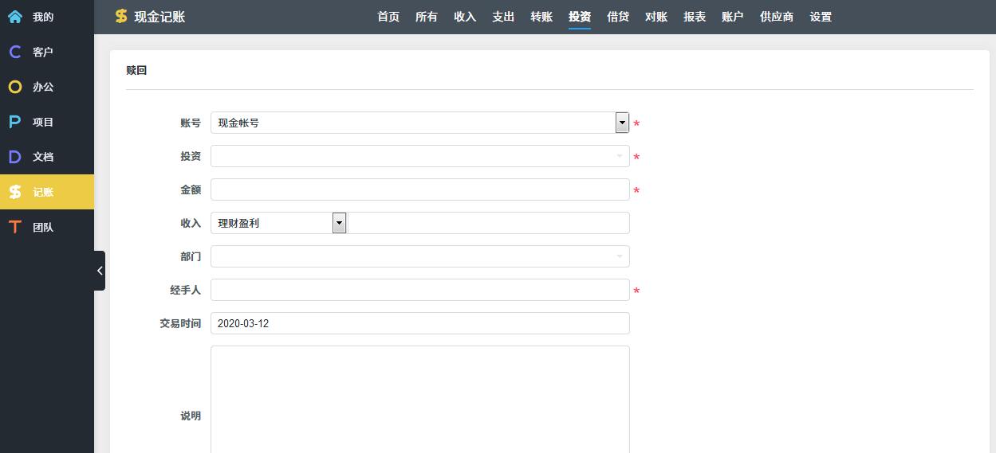Open the 账号 dropdown showing 现金帐号

pyautogui.click(x=420, y=123)
